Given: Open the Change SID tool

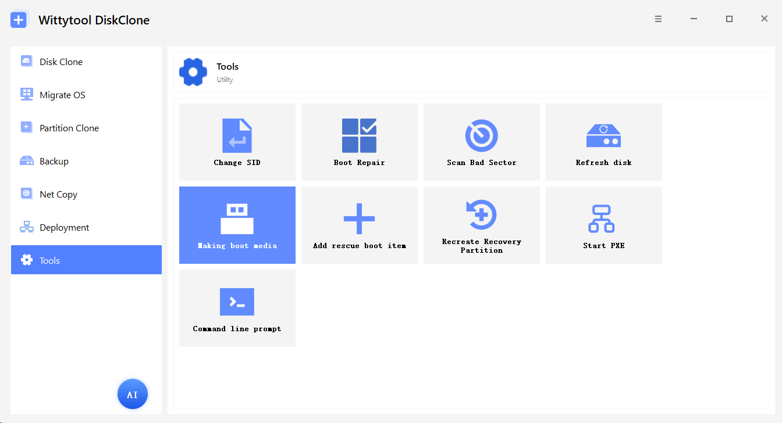Looking at the screenshot, I should click(237, 142).
